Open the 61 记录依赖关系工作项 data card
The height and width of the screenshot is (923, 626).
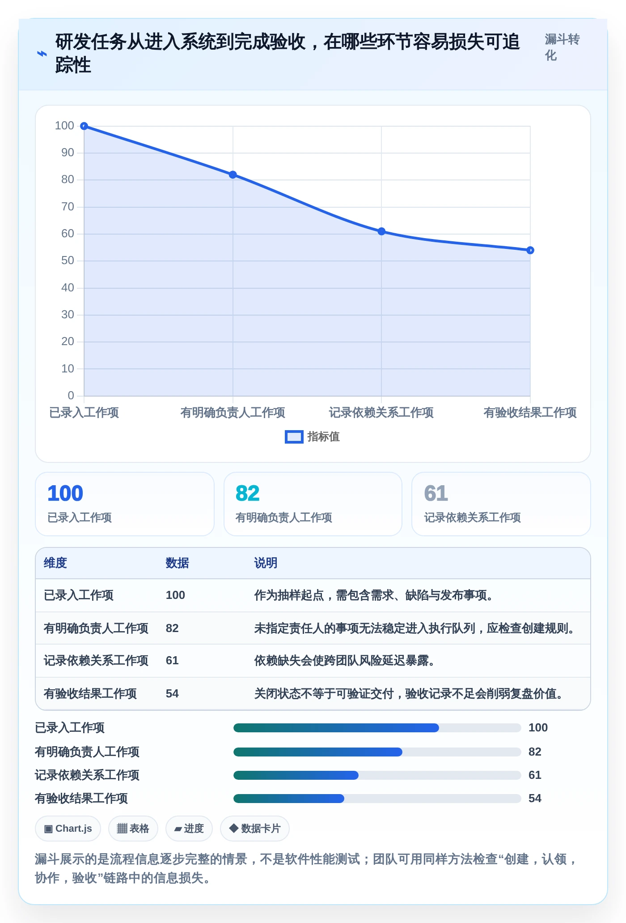click(x=501, y=504)
